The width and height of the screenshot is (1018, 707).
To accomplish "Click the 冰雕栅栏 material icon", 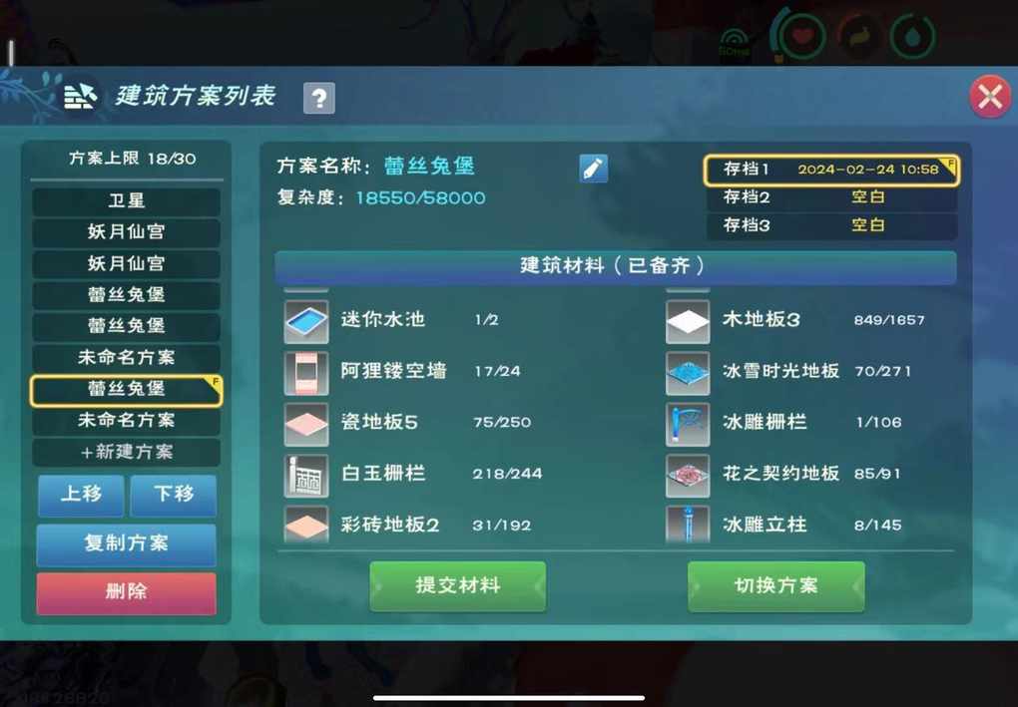I will pos(688,424).
